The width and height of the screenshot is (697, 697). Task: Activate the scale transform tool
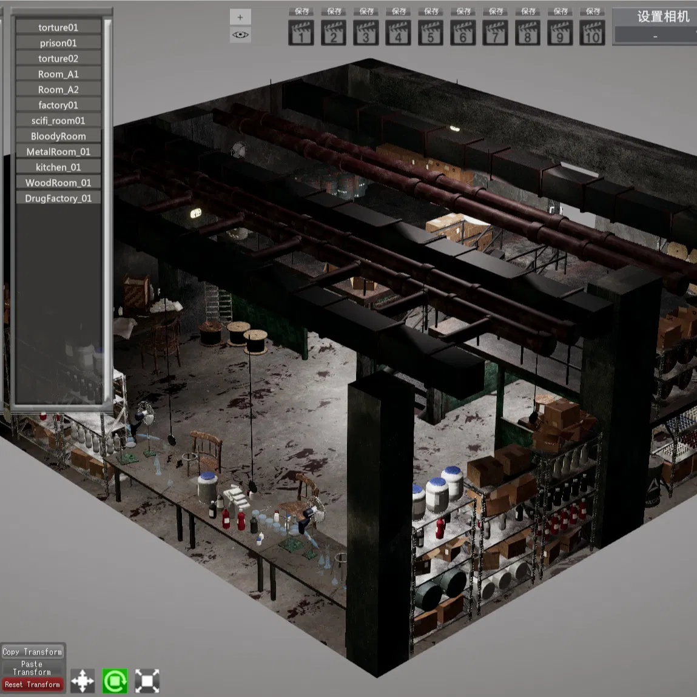coord(147,681)
